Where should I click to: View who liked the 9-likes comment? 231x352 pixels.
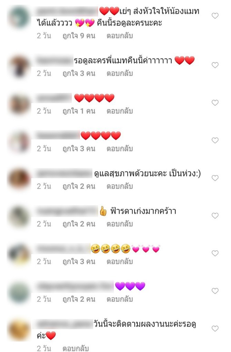tap(79, 36)
